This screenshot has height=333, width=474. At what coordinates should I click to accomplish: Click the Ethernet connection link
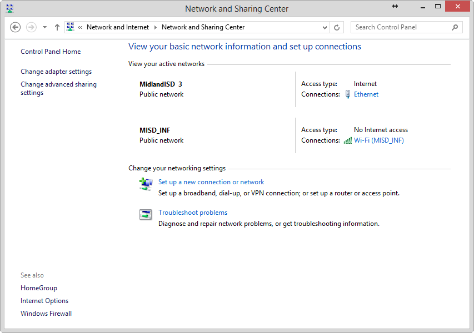[x=366, y=94]
